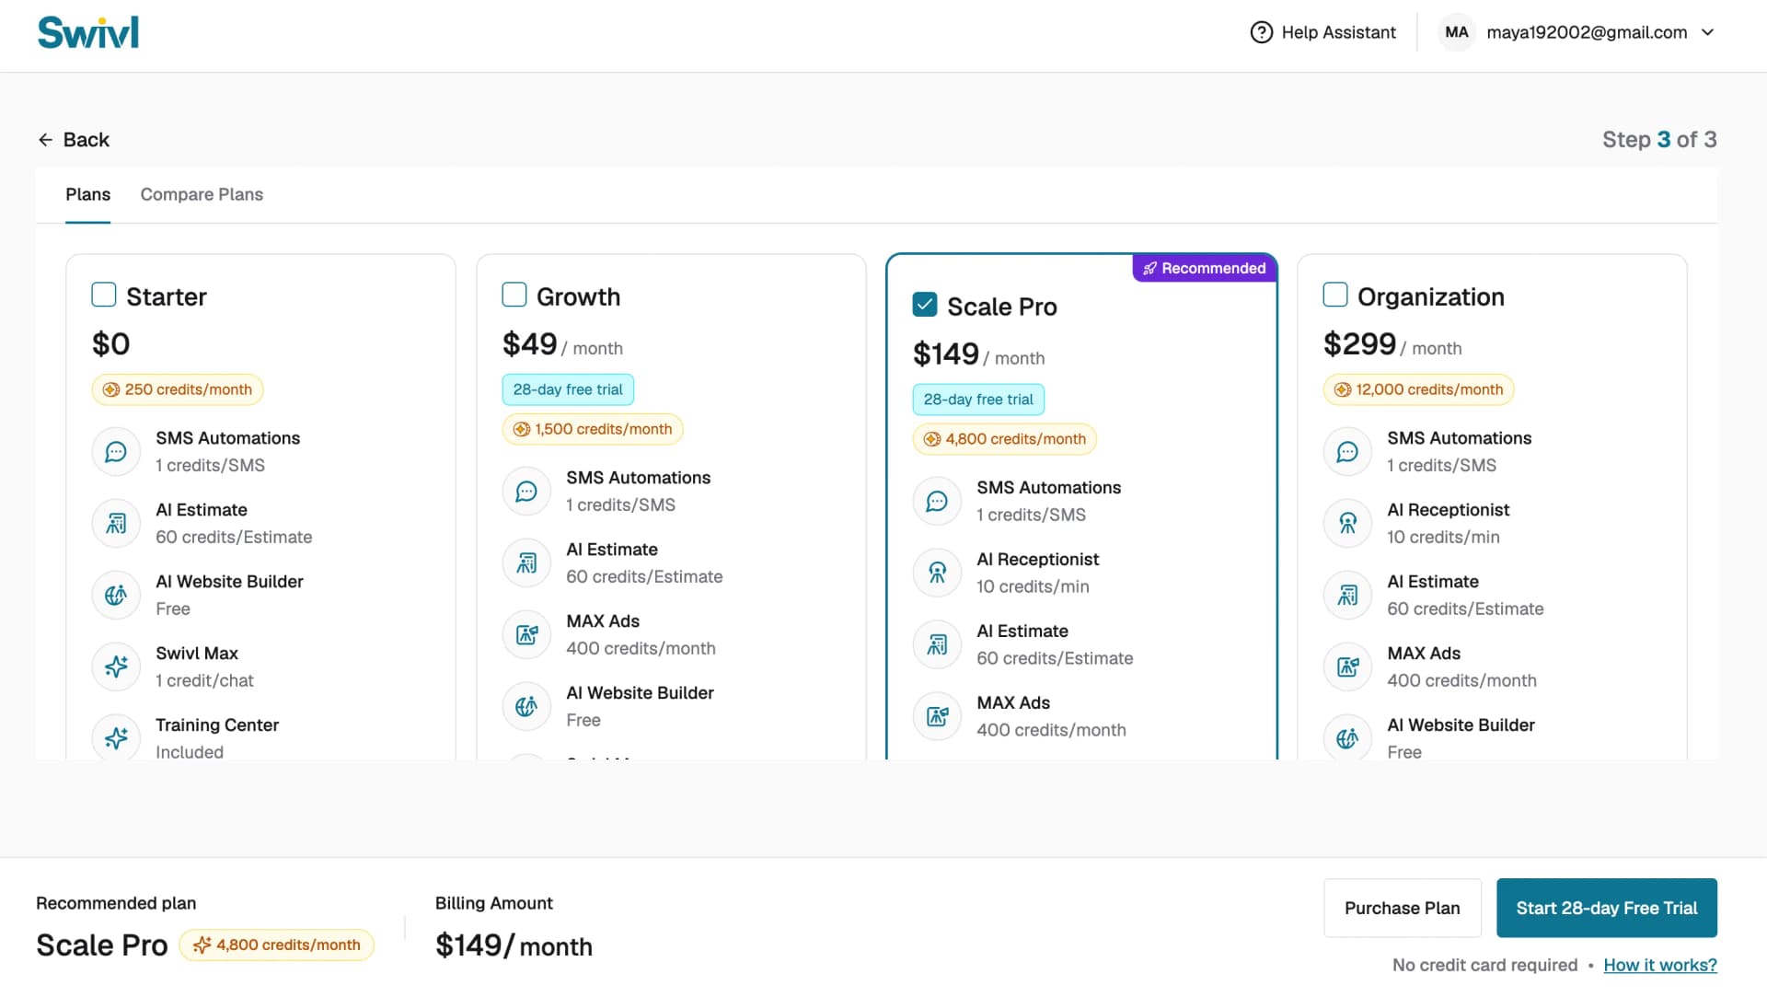
Task: Click the MA user avatar
Action: point(1456,32)
